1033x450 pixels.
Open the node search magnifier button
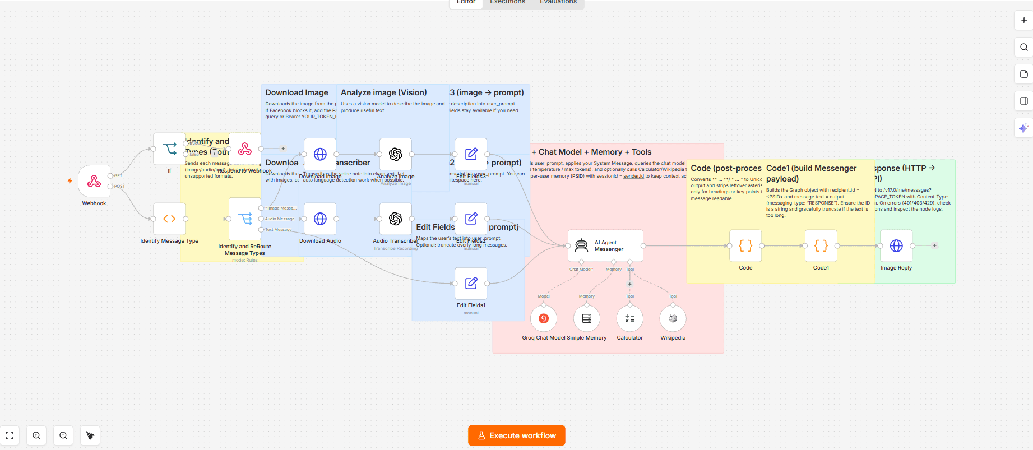click(x=1024, y=47)
